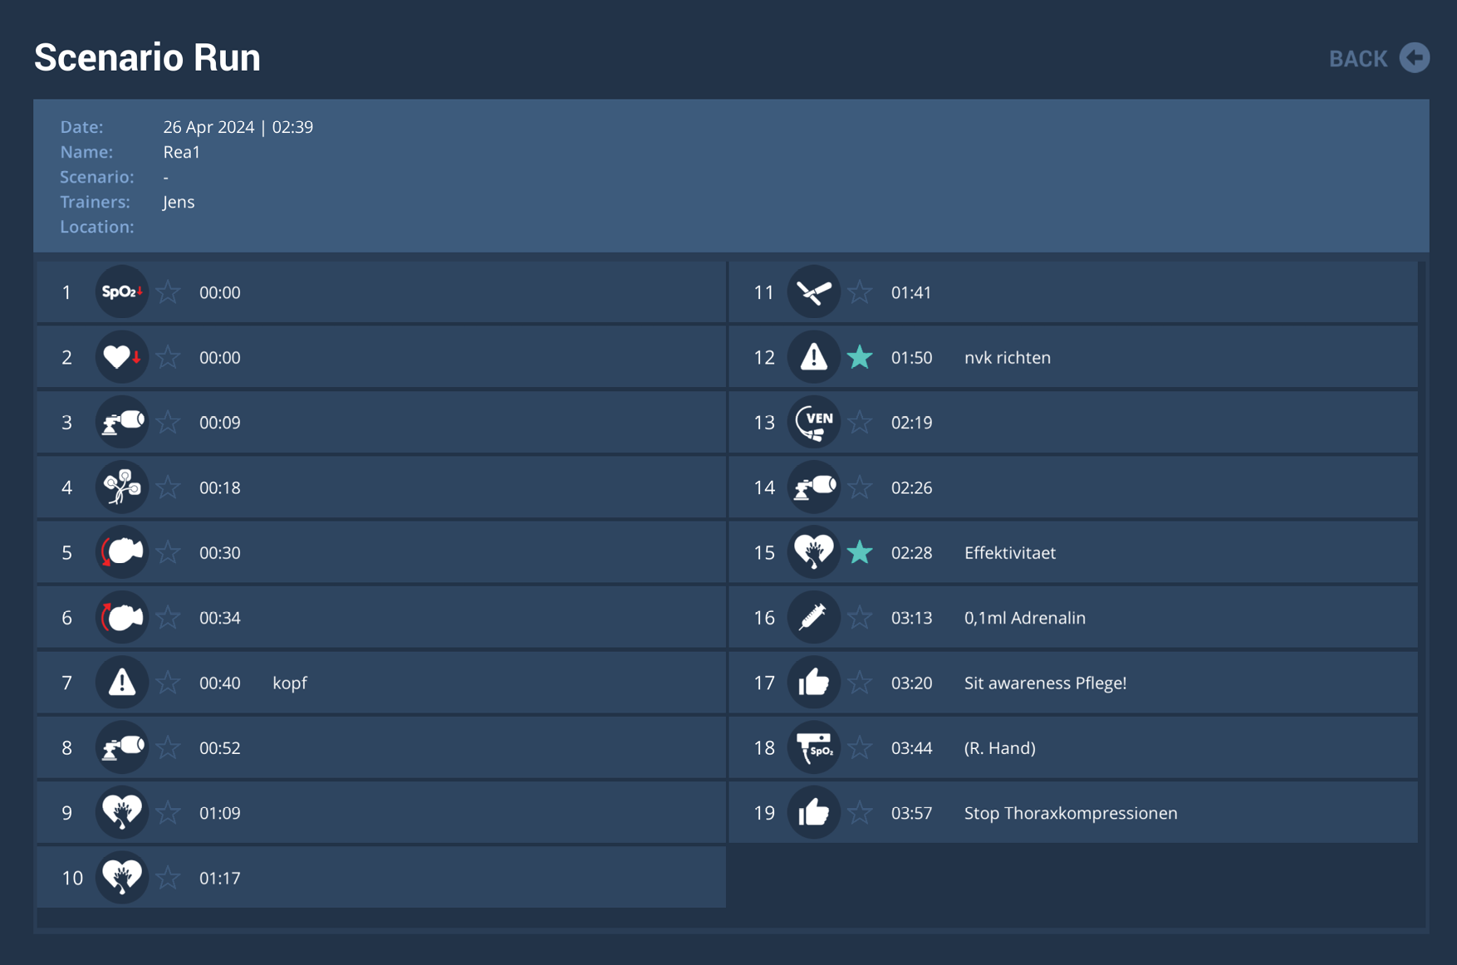This screenshot has height=965, width=1457.
Task: Click the warning triangle icon beside 'kopf'
Action: coord(122,683)
